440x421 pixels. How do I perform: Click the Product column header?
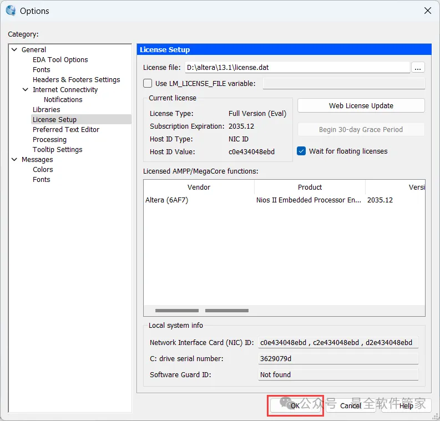tap(310, 187)
